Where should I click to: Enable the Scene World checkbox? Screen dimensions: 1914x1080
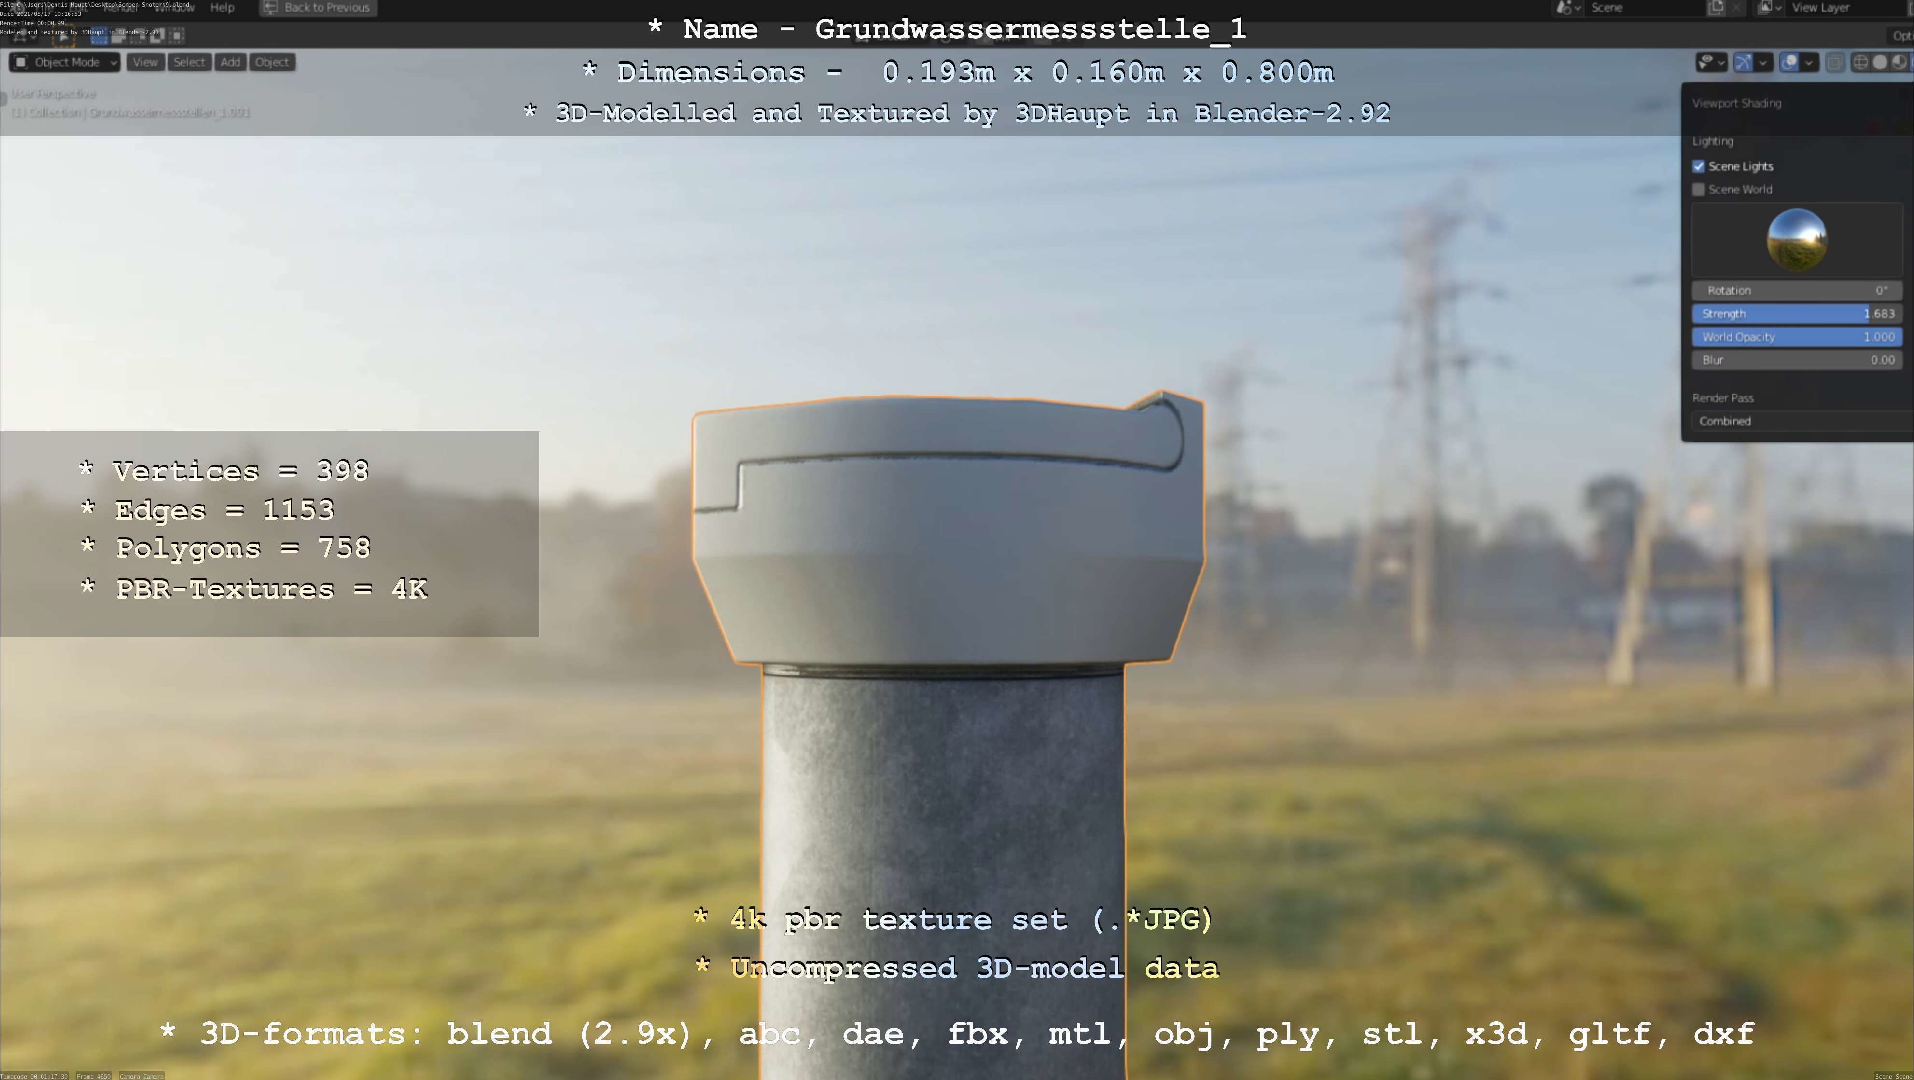tap(1699, 189)
